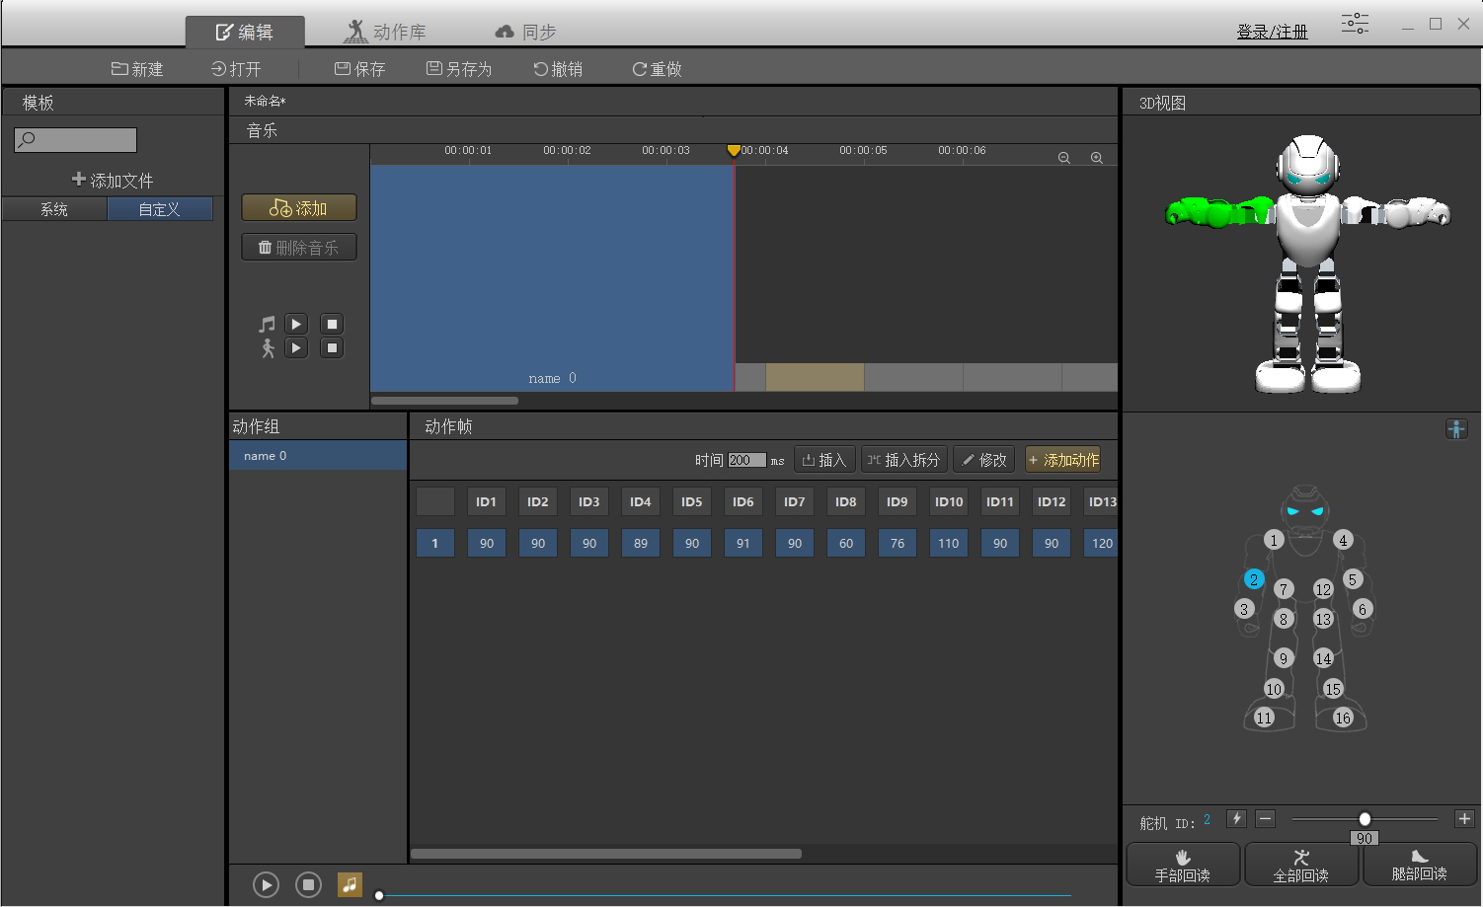The width and height of the screenshot is (1483, 907).
Task: Open the 动作库 tab
Action: click(x=385, y=32)
